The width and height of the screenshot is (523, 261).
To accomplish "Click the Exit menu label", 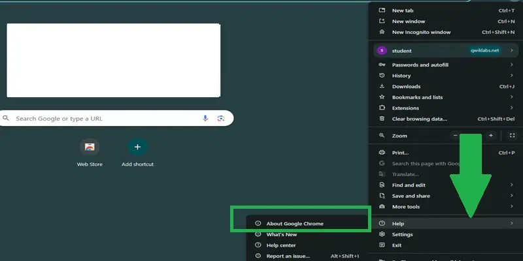I will 397,245.
